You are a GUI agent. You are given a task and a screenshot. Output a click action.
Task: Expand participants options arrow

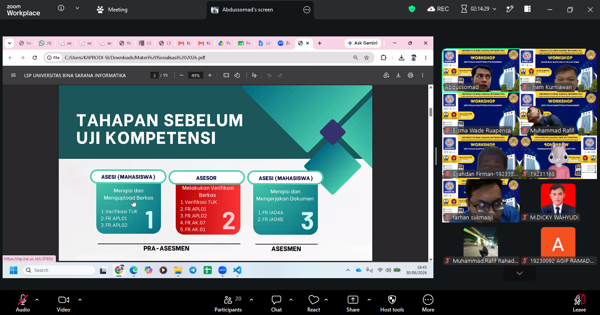251,300
